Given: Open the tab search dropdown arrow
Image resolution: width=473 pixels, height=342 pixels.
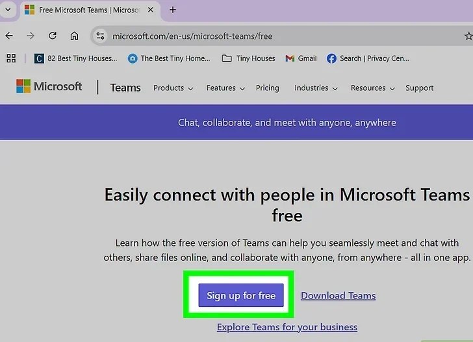Looking at the screenshot, I should pos(8,10).
